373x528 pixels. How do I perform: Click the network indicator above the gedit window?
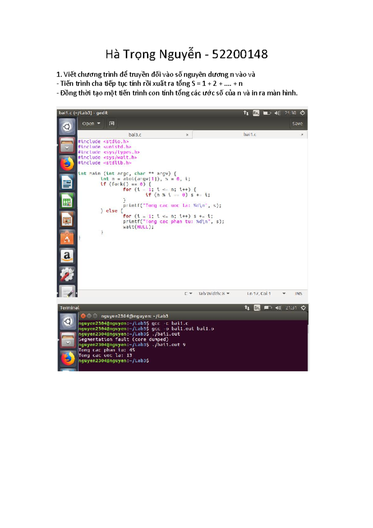[246, 113]
